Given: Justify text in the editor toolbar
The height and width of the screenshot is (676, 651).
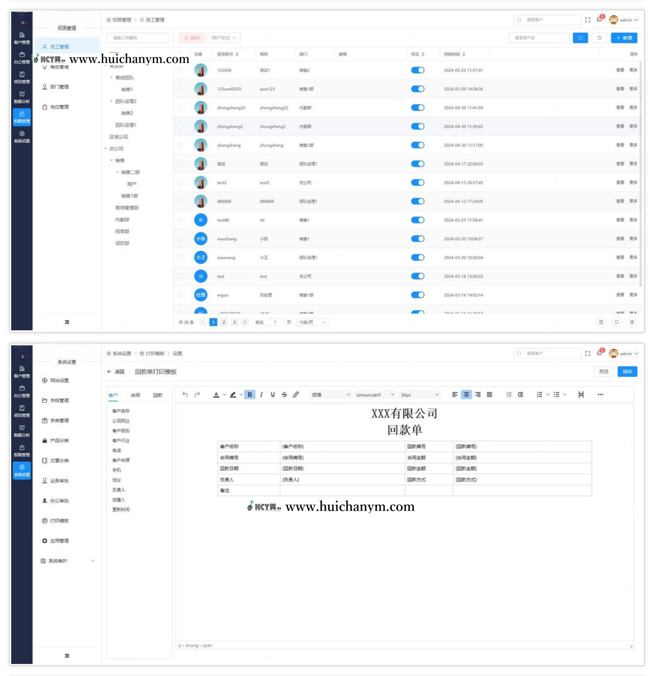Looking at the screenshot, I should pyautogui.click(x=489, y=395).
